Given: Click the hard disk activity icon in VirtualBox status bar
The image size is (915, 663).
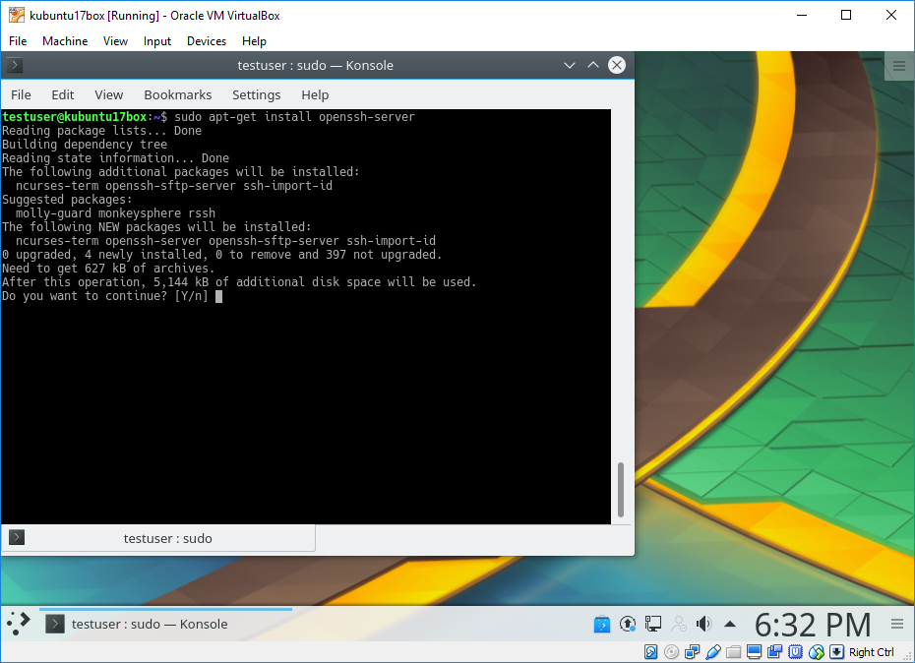Looking at the screenshot, I should tap(649, 651).
